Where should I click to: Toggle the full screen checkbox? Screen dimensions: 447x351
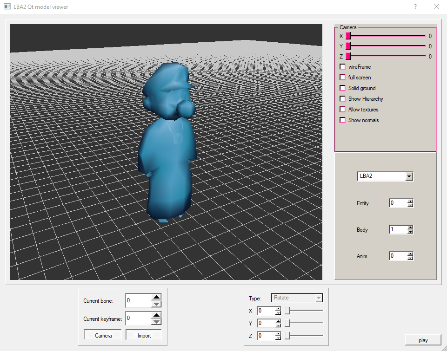(x=343, y=78)
